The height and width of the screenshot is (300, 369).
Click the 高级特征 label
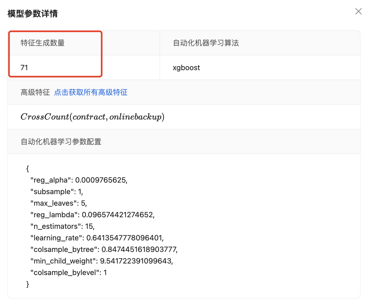tap(35, 92)
